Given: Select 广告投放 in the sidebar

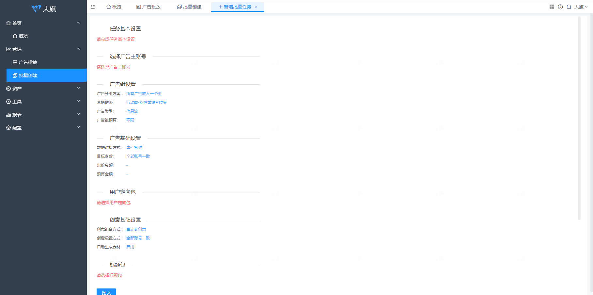Looking at the screenshot, I should click(x=28, y=62).
